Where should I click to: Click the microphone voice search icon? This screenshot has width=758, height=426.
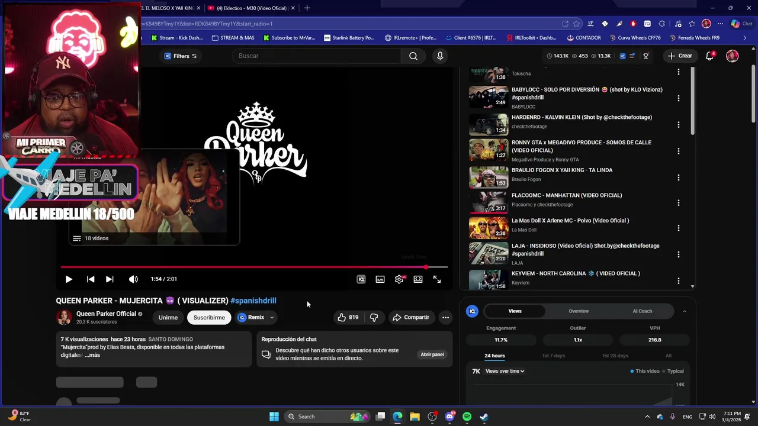click(x=439, y=56)
